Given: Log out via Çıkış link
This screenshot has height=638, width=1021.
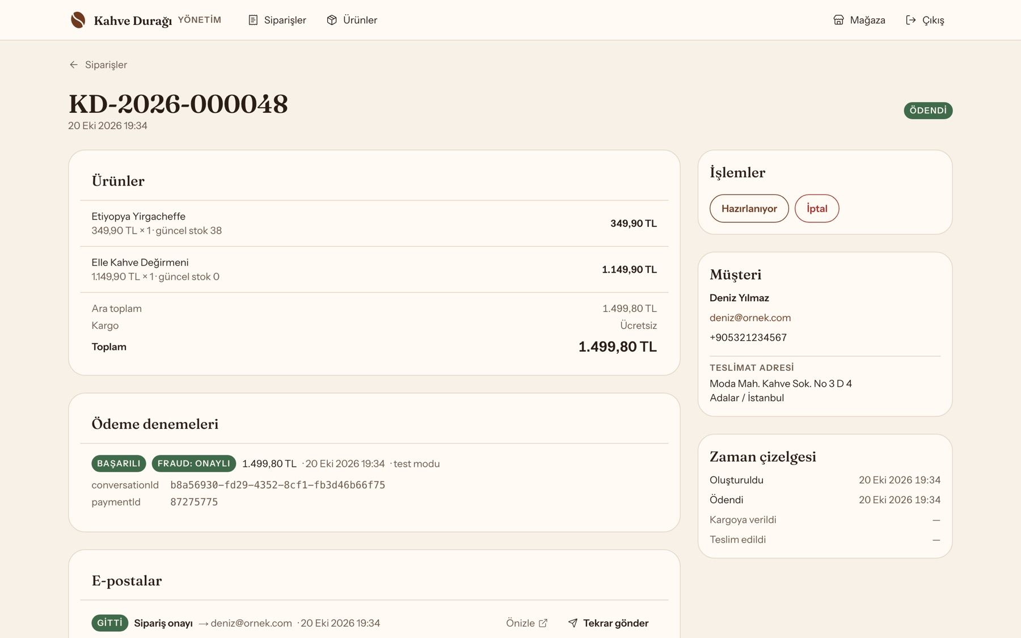Looking at the screenshot, I should point(925,20).
